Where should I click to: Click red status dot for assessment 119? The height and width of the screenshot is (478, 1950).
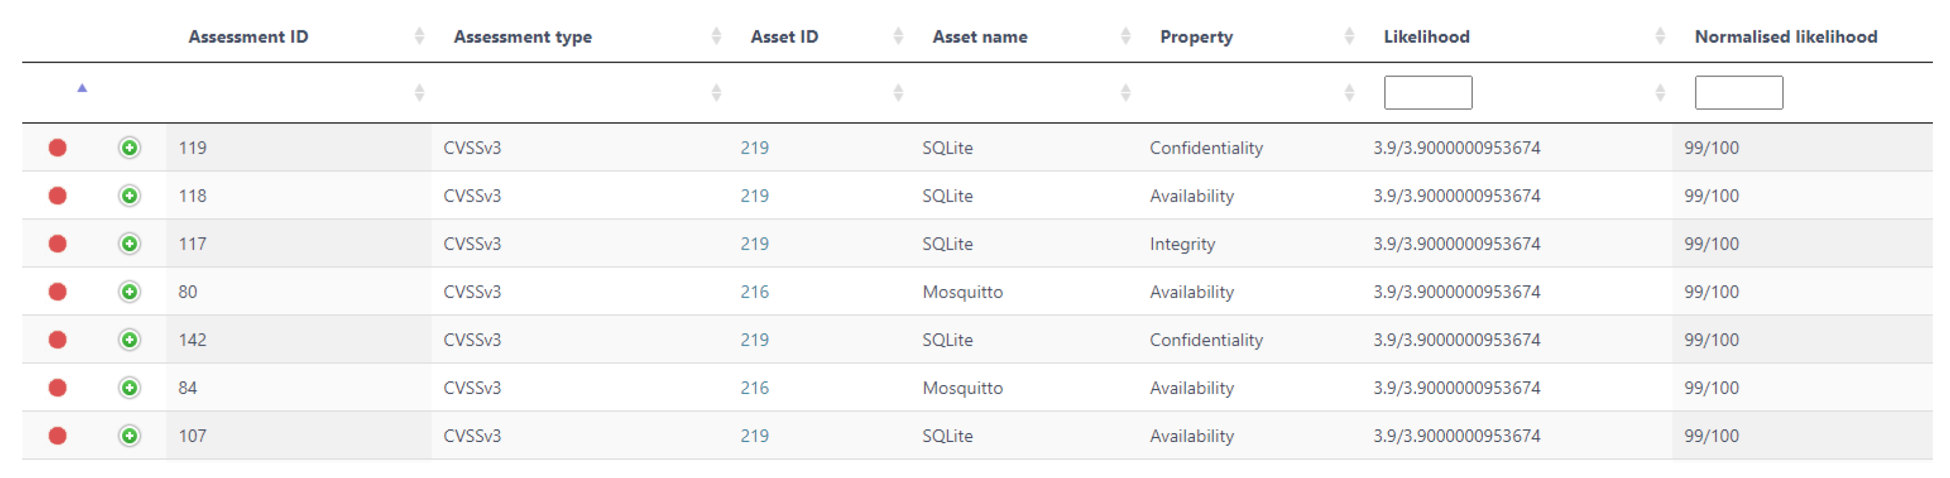pyautogui.click(x=58, y=147)
